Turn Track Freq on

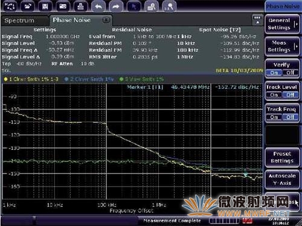[274, 117]
